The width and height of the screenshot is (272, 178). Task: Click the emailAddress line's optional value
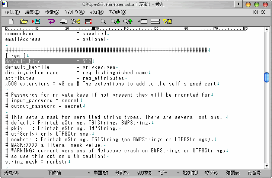point(95,39)
